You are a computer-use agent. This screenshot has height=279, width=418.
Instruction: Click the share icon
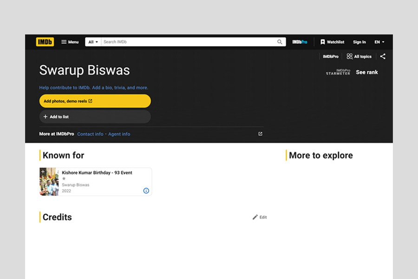pos(383,56)
